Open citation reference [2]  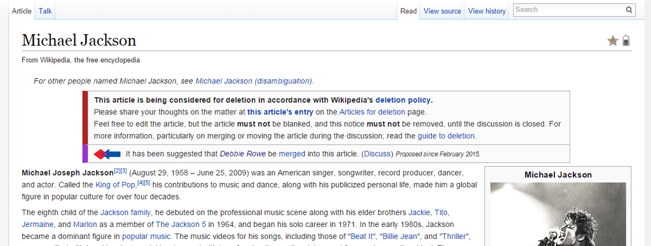117,170
